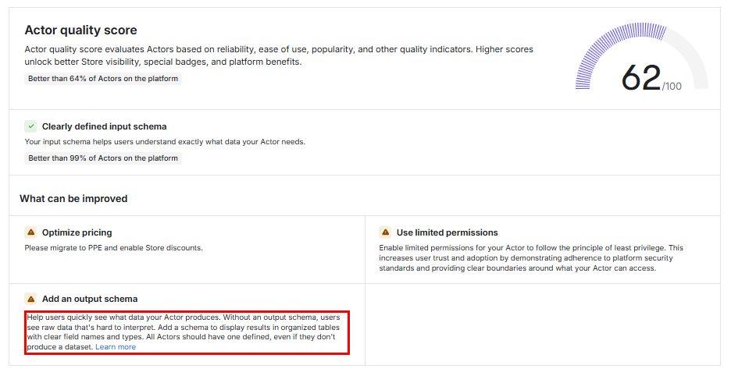Click the Add an output schema title
731x383 pixels.
click(90, 299)
